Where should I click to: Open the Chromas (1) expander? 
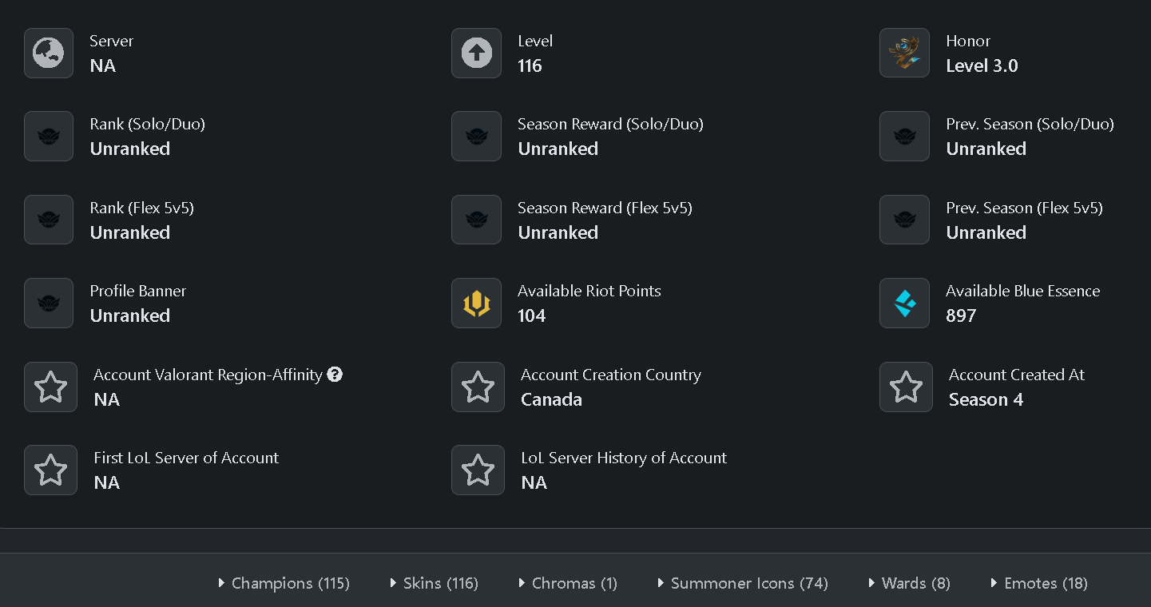tap(568, 583)
